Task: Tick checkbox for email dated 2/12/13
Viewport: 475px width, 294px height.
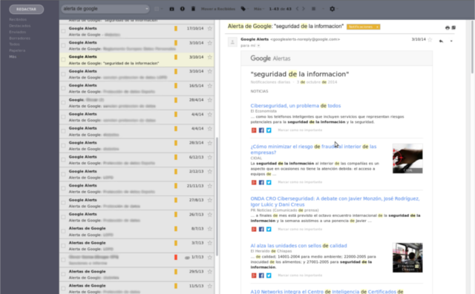Action: tap(63, 174)
